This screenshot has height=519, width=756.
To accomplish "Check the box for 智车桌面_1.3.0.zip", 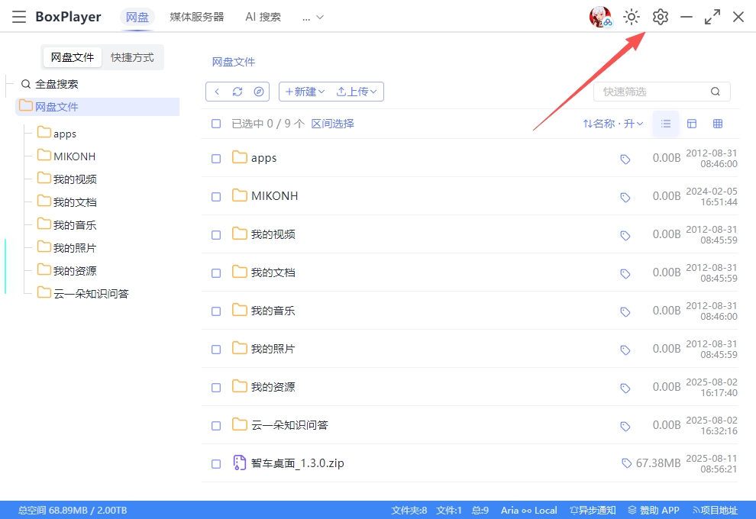I will (216, 463).
